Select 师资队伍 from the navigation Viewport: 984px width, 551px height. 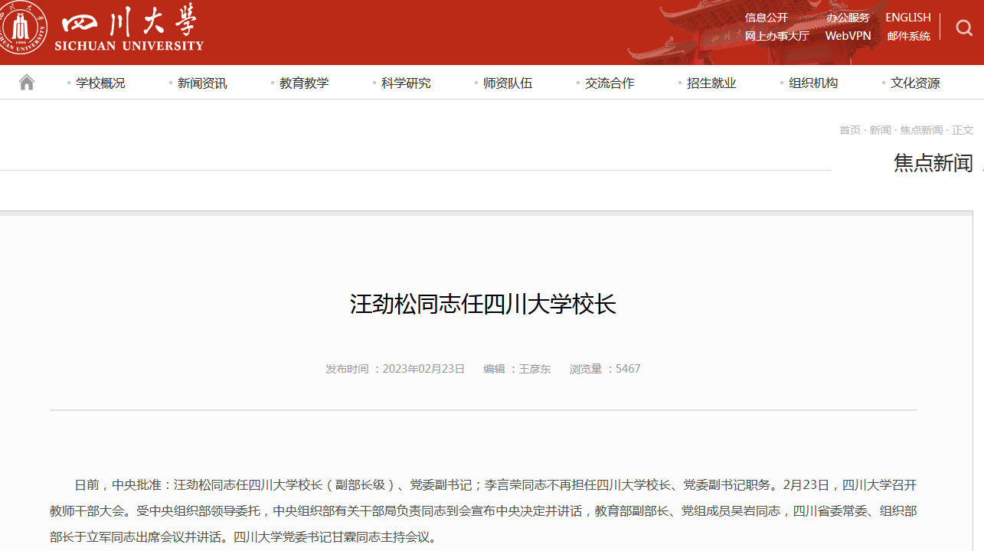point(508,83)
